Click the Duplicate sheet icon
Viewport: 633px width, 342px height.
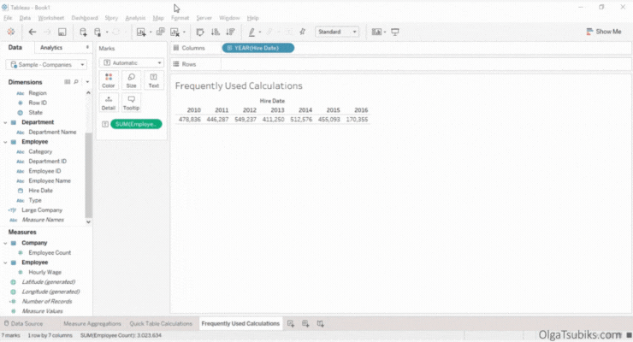tap(160, 32)
